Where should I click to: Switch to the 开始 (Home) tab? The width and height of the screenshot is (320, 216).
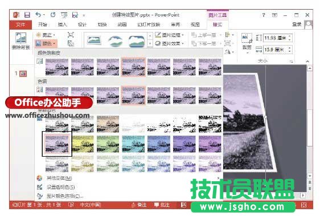tap(43, 25)
